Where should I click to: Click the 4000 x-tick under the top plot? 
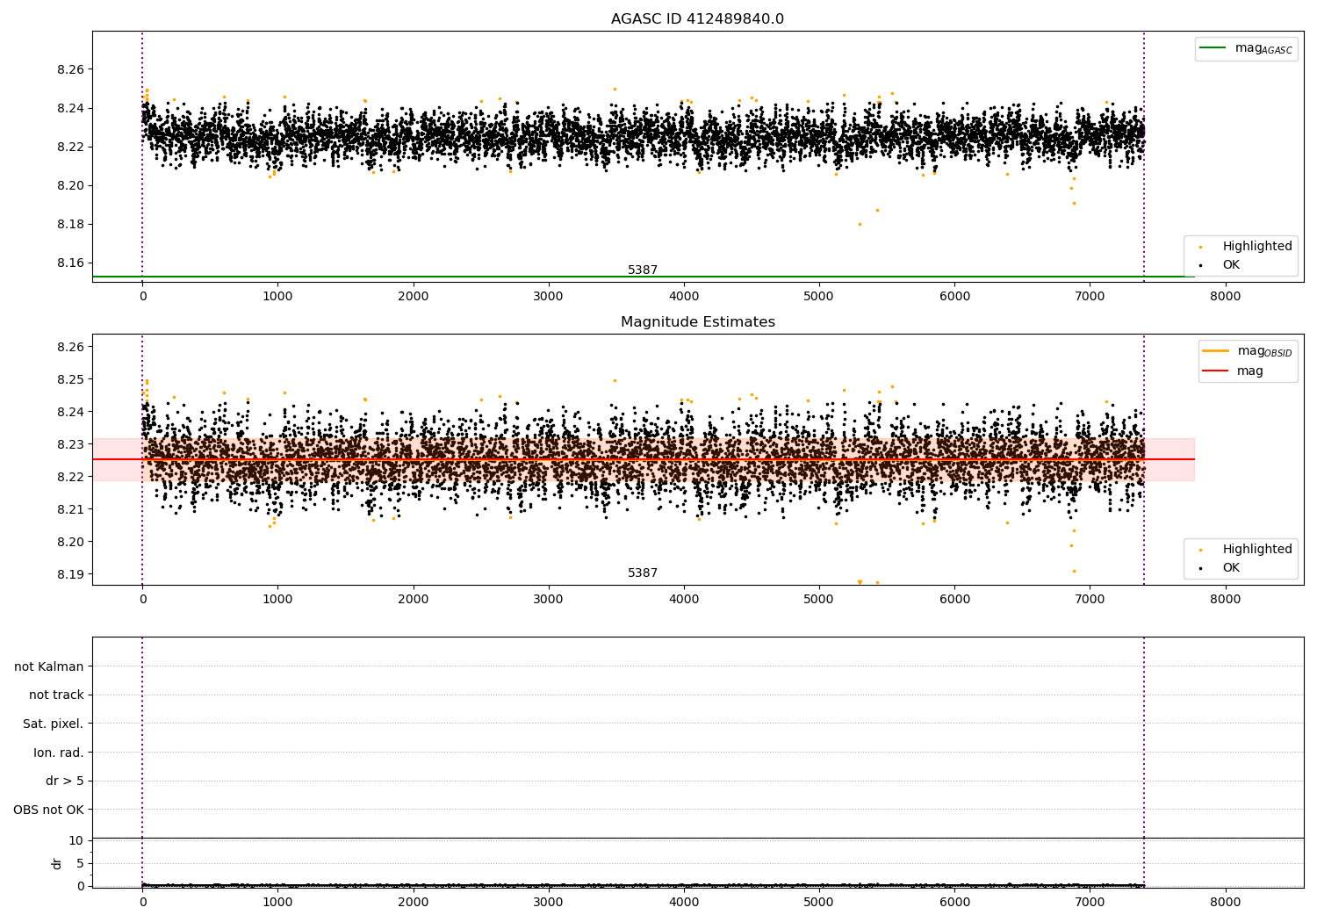coord(684,297)
